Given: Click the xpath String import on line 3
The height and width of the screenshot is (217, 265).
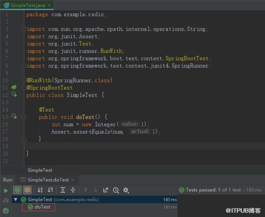Looking at the screenshot, I should 117,29.
